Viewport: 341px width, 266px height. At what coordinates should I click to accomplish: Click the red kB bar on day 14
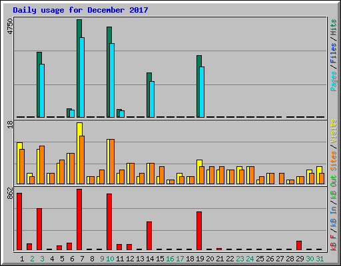pos(149,235)
